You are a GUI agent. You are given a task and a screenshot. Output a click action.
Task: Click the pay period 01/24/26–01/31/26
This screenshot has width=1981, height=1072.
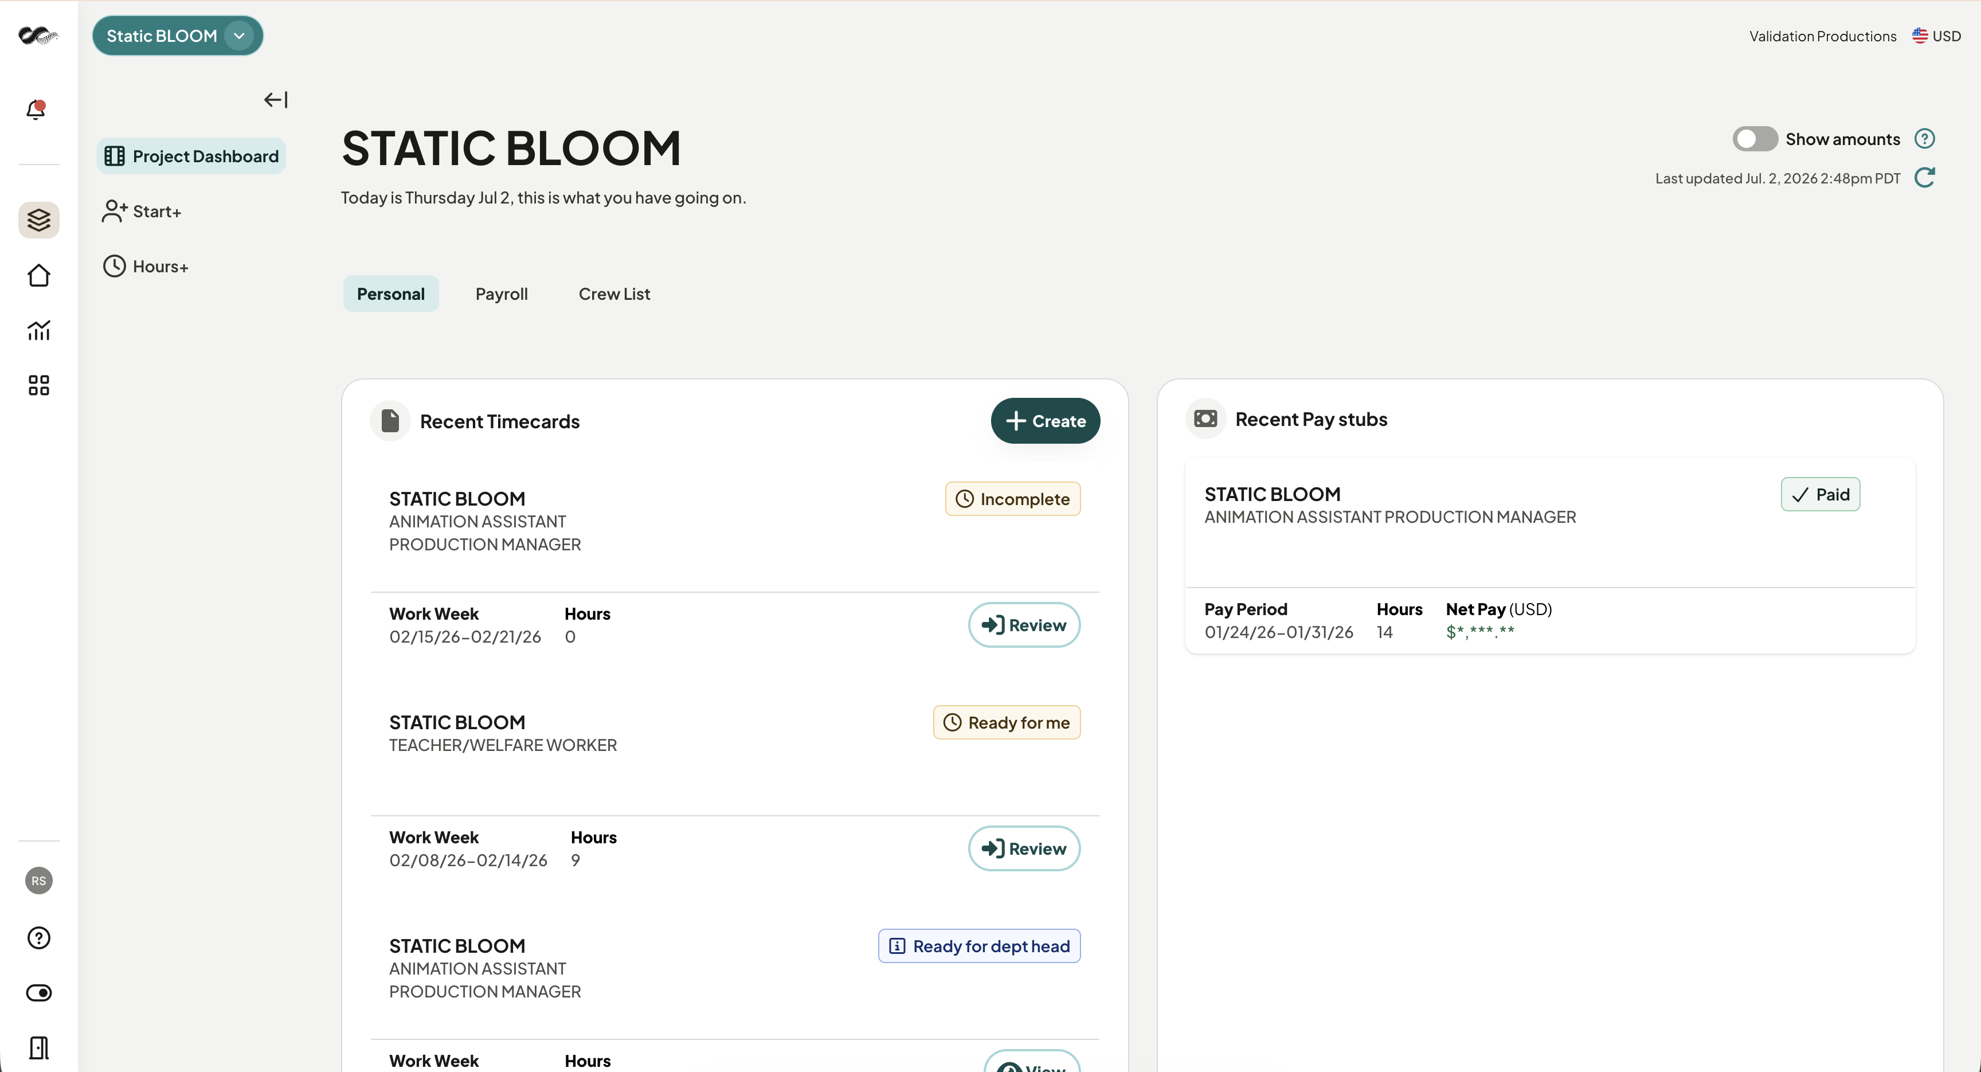point(1278,632)
